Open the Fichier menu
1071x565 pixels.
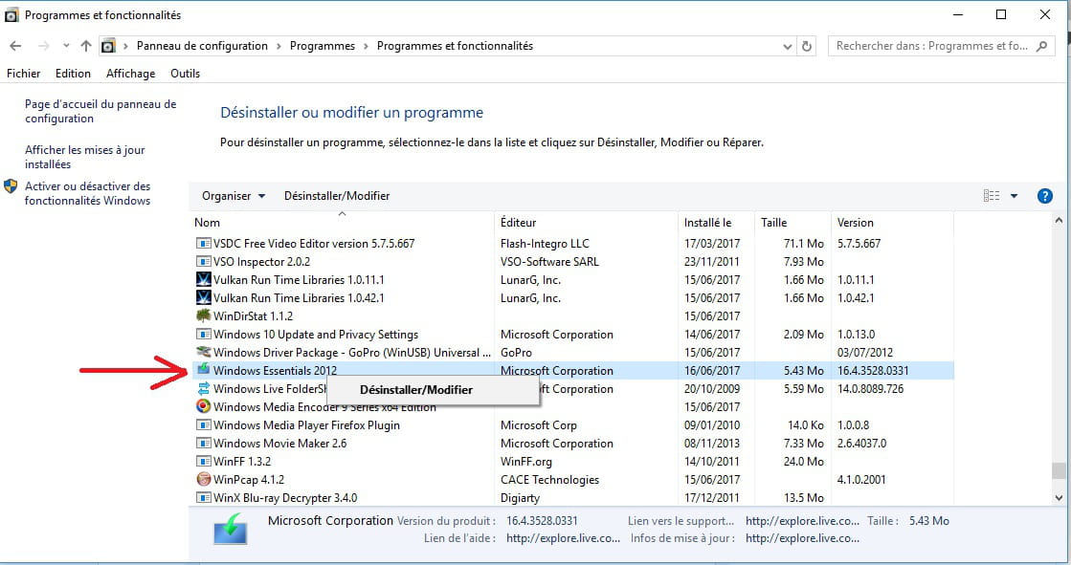tap(23, 73)
